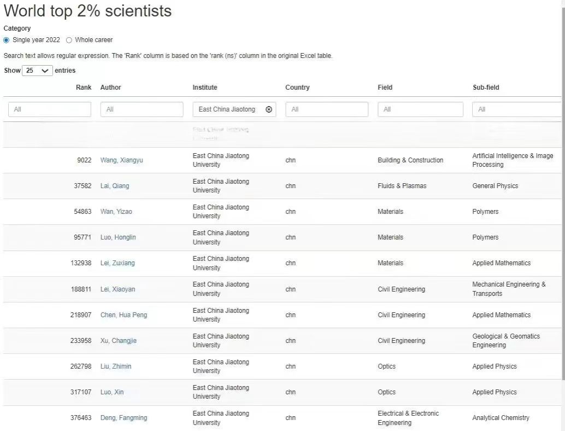Sort table by Rank column header

coord(84,88)
